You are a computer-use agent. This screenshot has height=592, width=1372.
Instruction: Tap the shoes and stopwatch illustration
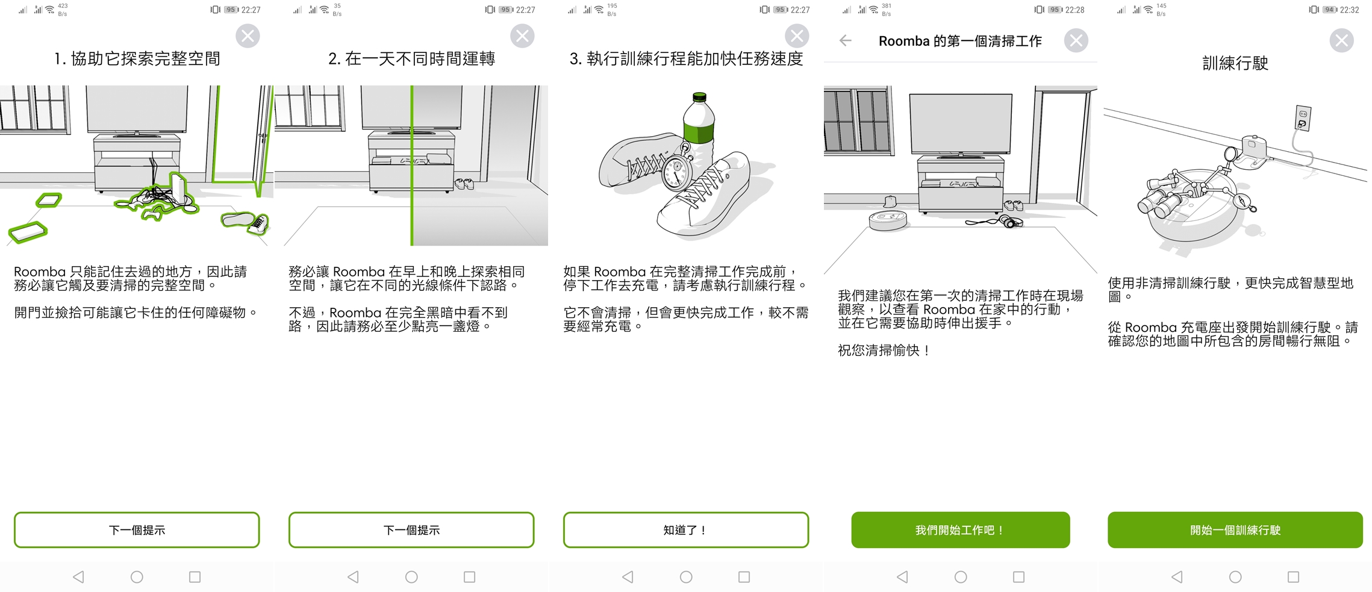pyautogui.click(x=686, y=166)
